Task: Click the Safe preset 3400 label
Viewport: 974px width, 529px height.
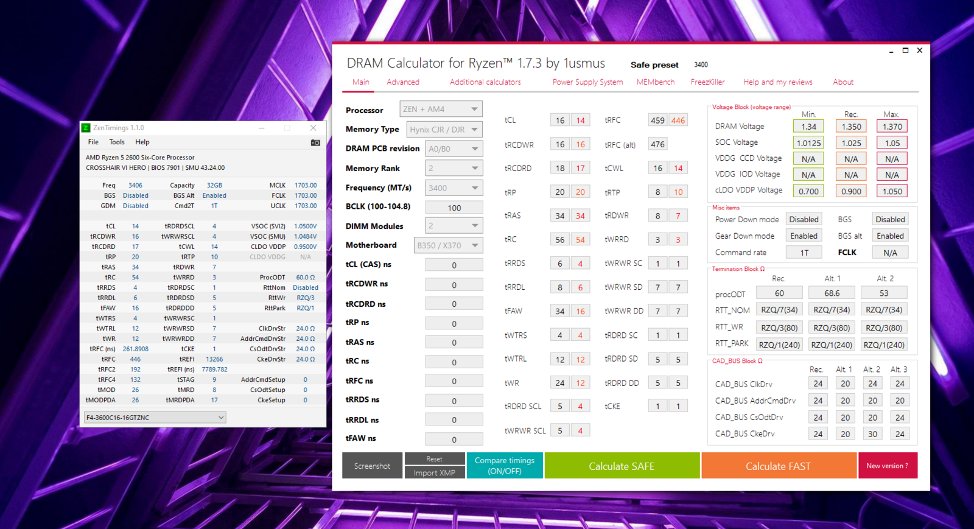Action: tap(701, 65)
